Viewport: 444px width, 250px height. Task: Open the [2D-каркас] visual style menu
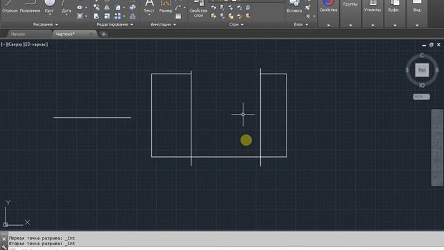pos(36,44)
